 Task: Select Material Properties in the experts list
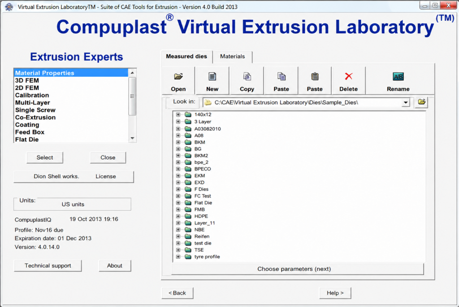click(71, 73)
